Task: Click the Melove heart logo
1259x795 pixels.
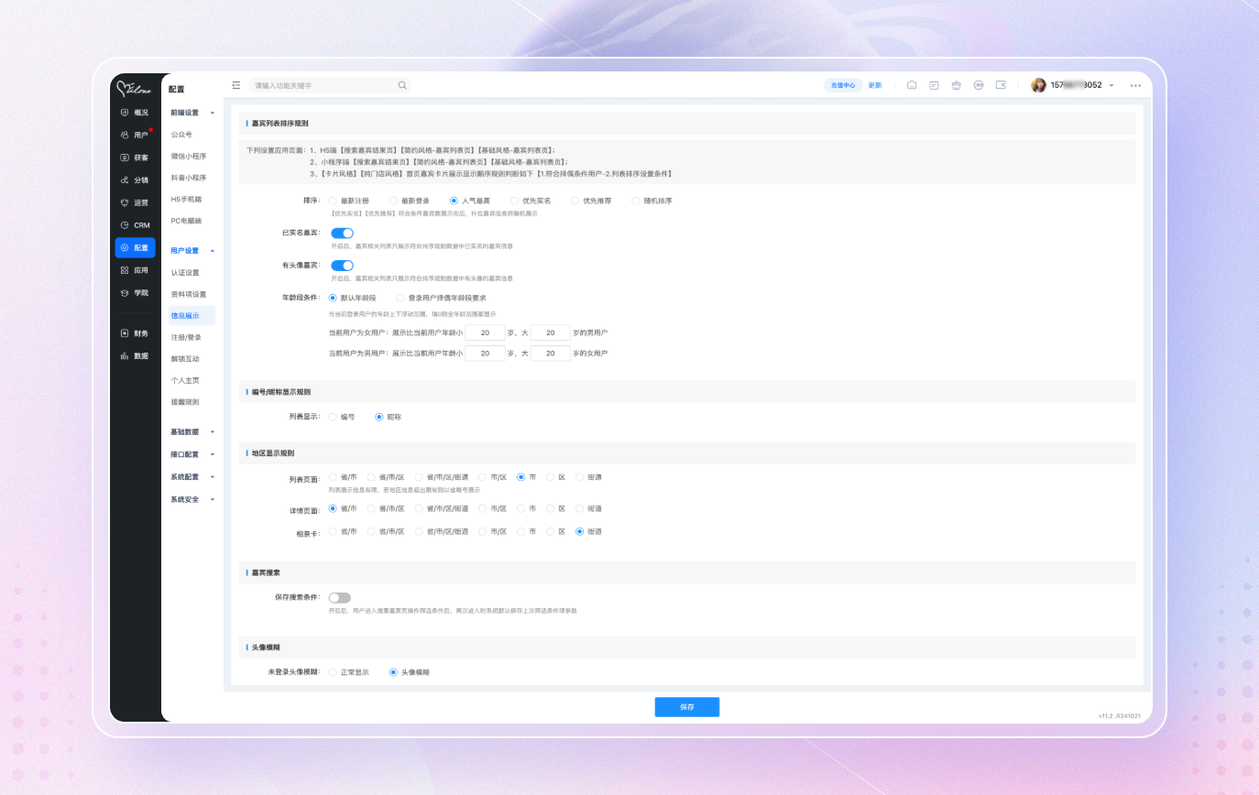Action: pos(135,89)
